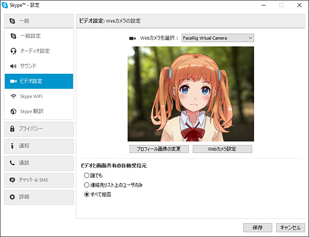This screenshot has height=237, width=309.
Task: Click the lock icon for プライバシー
Action: tap(12, 129)
